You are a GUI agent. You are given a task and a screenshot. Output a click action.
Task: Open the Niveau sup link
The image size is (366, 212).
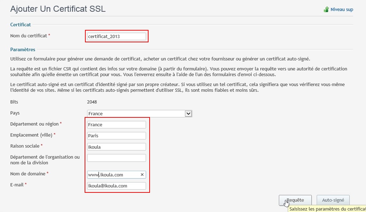[341, 10]
